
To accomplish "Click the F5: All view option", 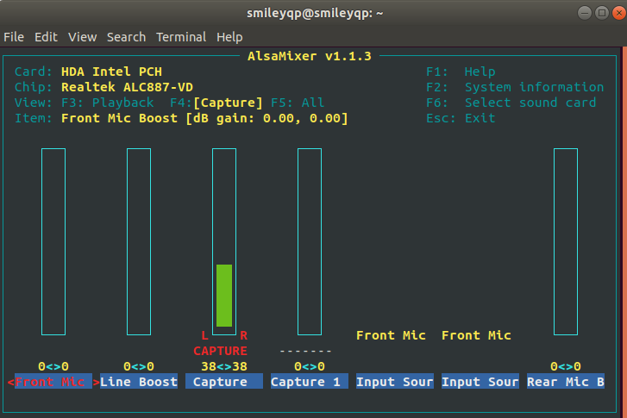I will 298,103.
